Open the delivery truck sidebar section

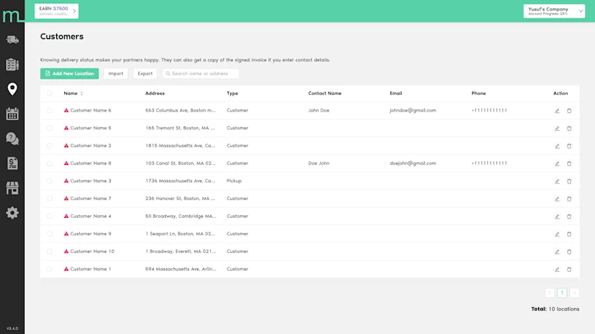[x=12, y=40]
